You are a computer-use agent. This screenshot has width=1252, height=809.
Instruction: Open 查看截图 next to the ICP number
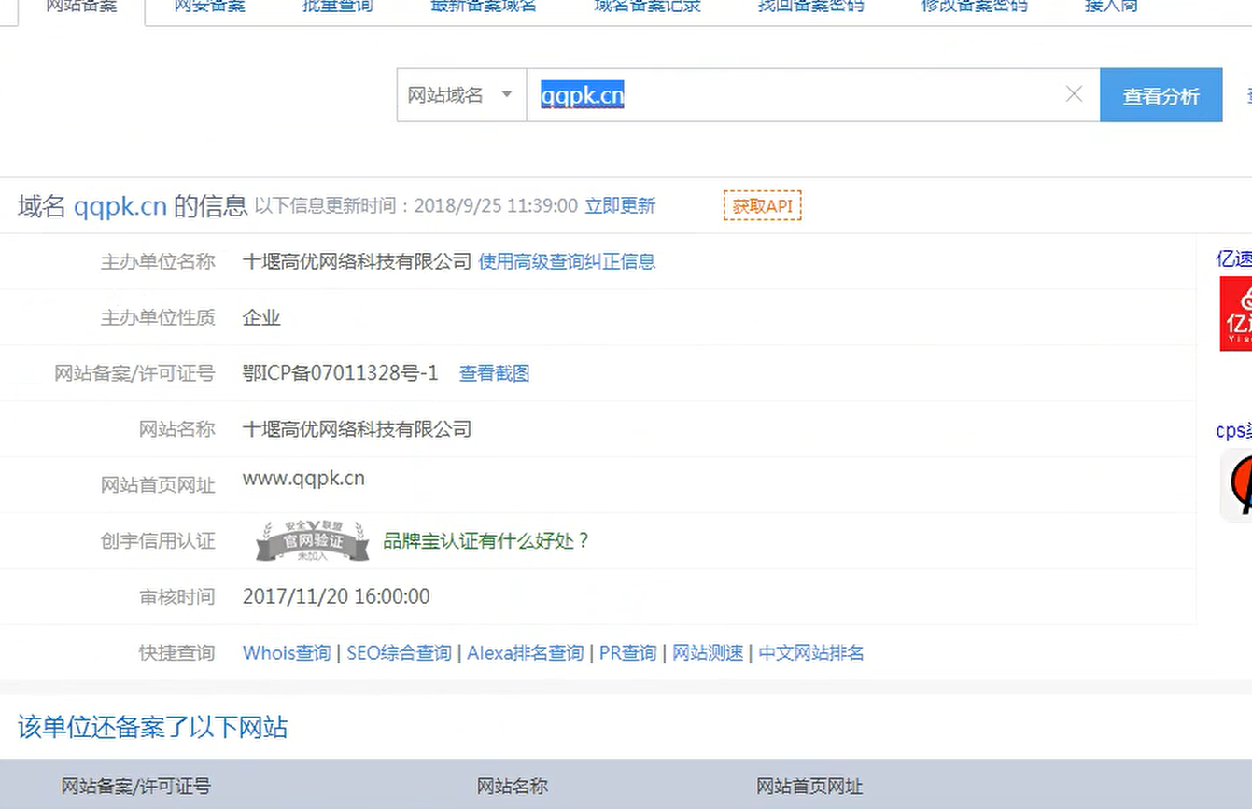[494, 374]
